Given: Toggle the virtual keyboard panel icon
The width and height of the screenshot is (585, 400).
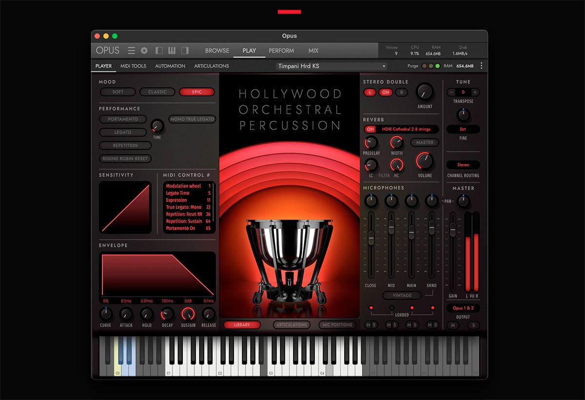Looking at the screenshot, I should (172, 50).
